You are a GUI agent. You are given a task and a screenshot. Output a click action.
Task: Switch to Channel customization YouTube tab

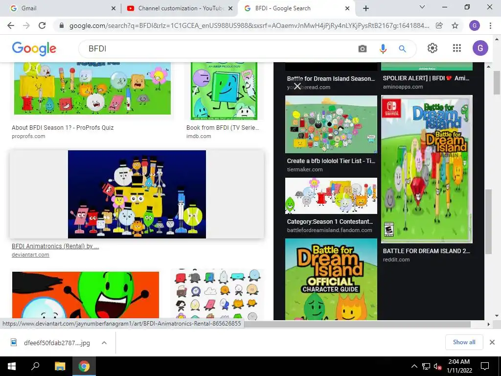click(180, 8)
